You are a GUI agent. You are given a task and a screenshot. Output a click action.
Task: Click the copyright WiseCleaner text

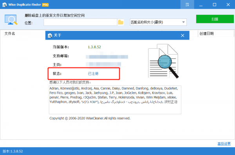90,118
